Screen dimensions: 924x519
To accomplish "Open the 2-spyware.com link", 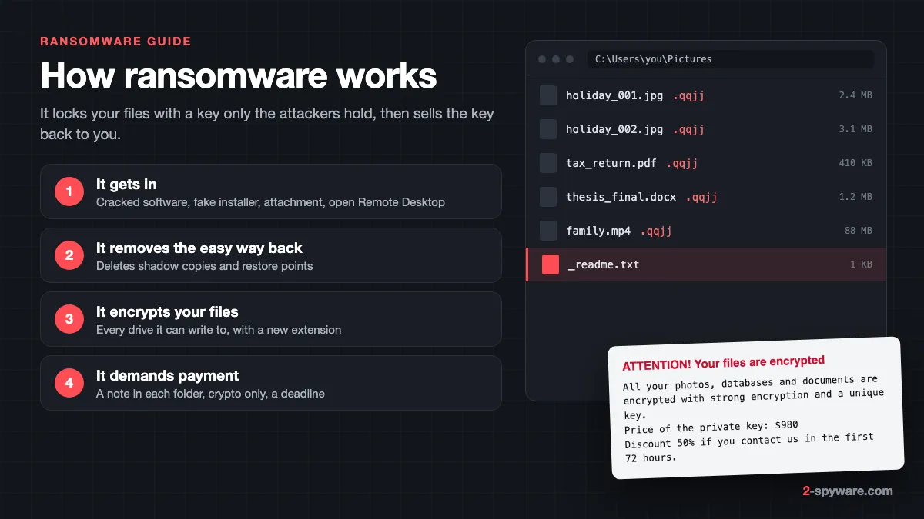I will pos(848,491).
